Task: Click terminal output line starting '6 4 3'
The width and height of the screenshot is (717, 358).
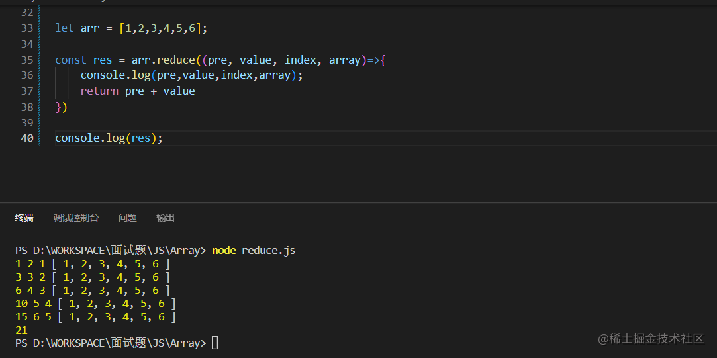Action: pyautogui.click(x=93, y=291)
